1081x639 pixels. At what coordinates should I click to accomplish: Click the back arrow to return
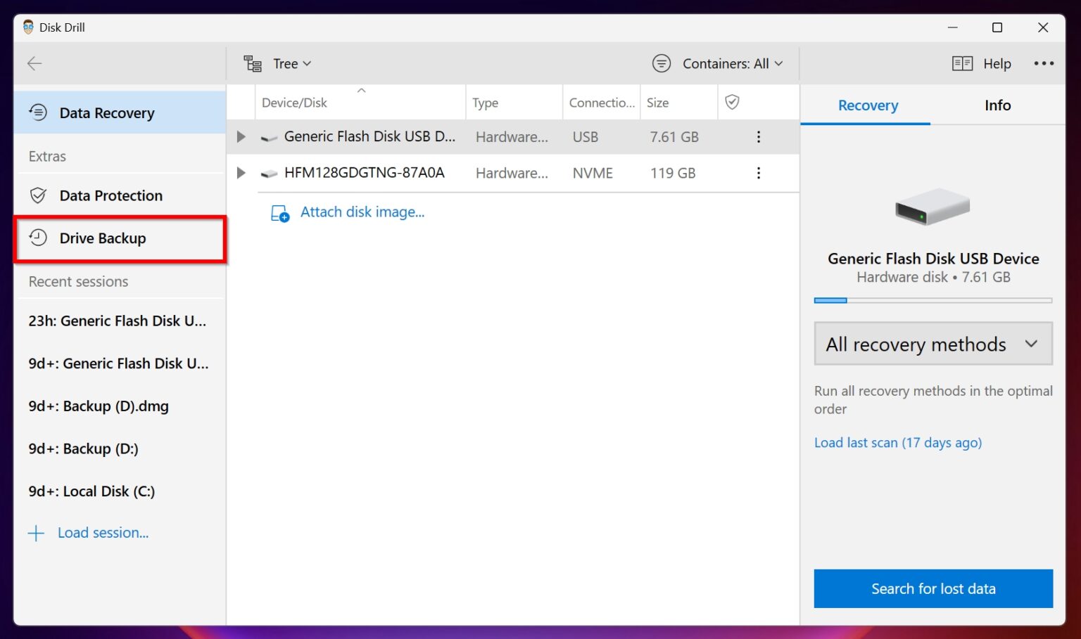[34, 63]
